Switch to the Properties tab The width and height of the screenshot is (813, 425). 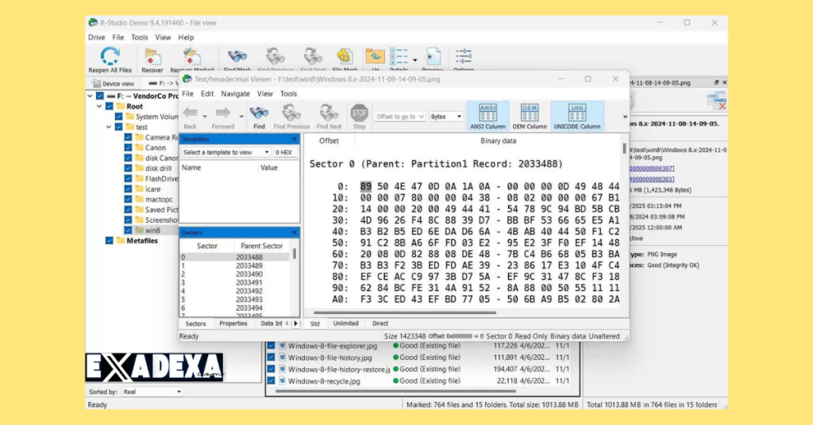[233, 324]
